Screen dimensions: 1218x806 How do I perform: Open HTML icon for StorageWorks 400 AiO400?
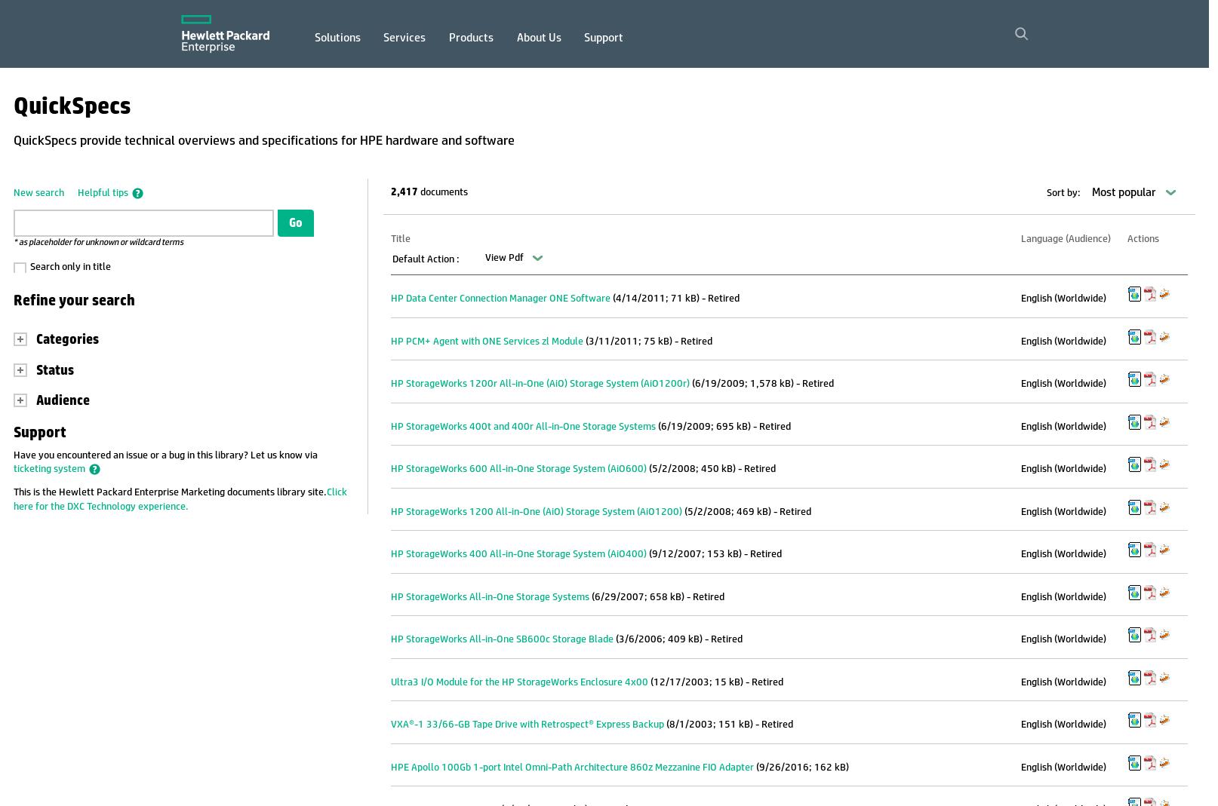(1134, 550)
